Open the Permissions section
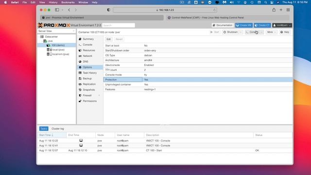Screen dimensions: 311x175 coord(89,101)
